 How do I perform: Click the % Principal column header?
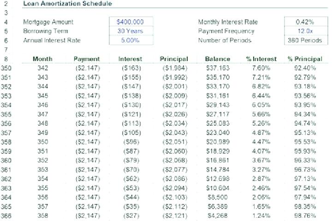point(305,59)
